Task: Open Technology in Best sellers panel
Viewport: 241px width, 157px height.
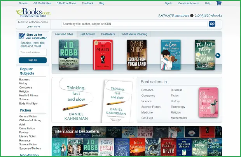Action: [x=178, y=107]
